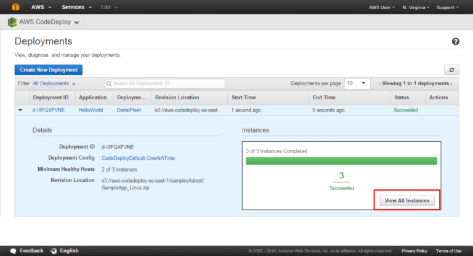Open the AWS dropdown menu
This screenshot has height=256, width=473.
point(41,7)
